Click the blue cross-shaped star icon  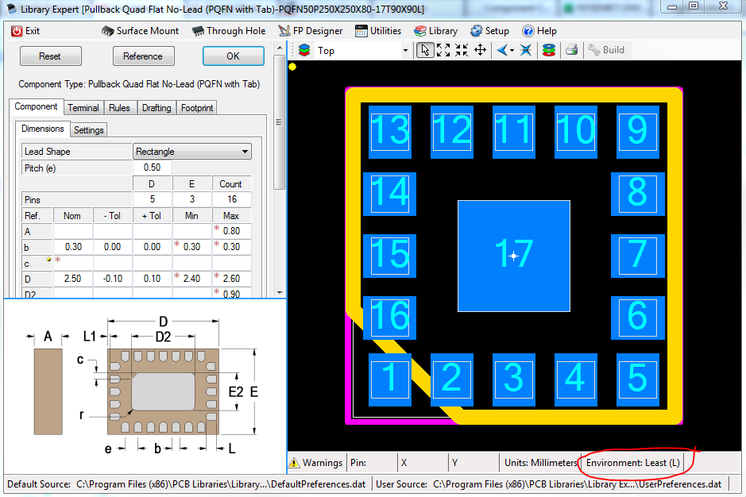pyautogui.click(x=526, y=50)
